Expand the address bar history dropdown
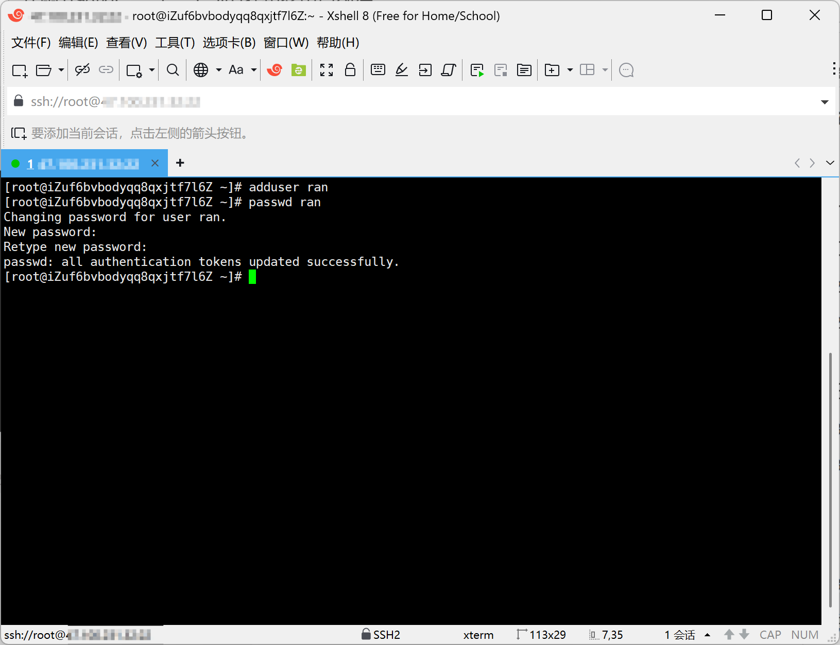Screen dimensions: 840x645 tap(825, 102)
